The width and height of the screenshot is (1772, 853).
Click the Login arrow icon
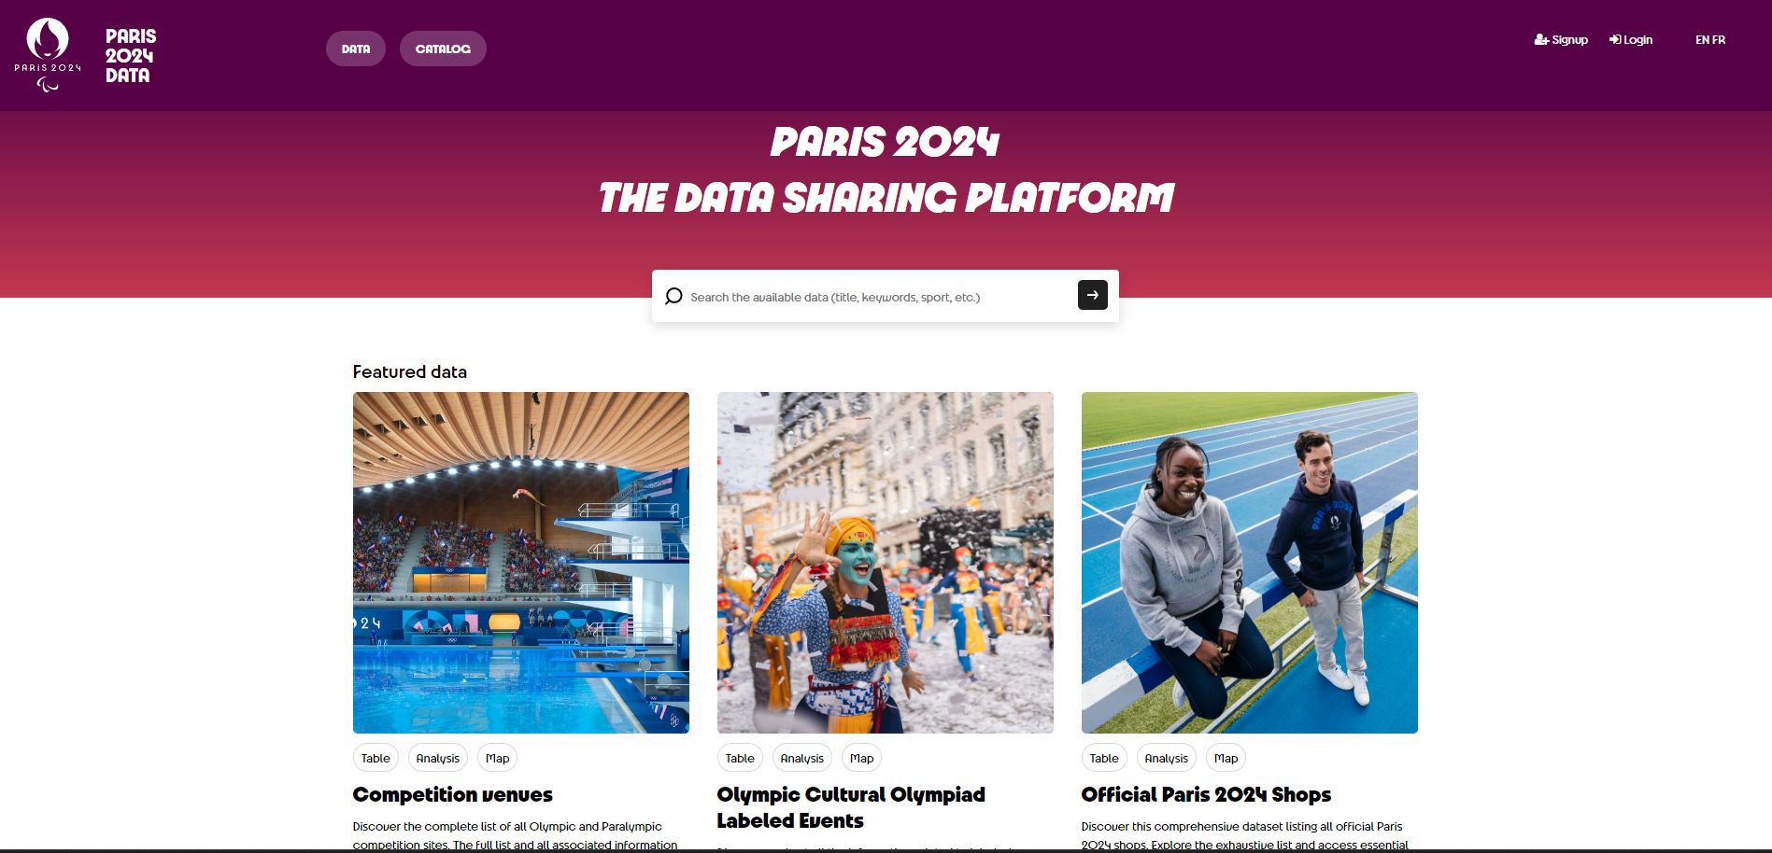pyautogui.click(x=1615, y=40)
